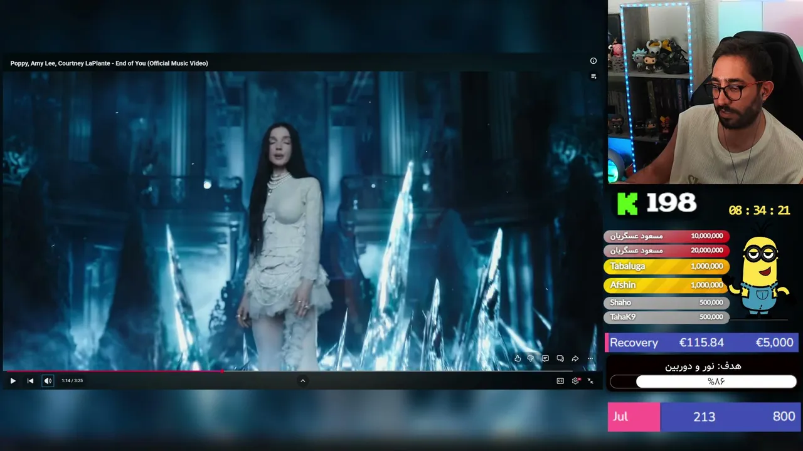This screenshot has width=803, height=451.
Task: Share the video using the arrow icon
Action: point(575,358)
